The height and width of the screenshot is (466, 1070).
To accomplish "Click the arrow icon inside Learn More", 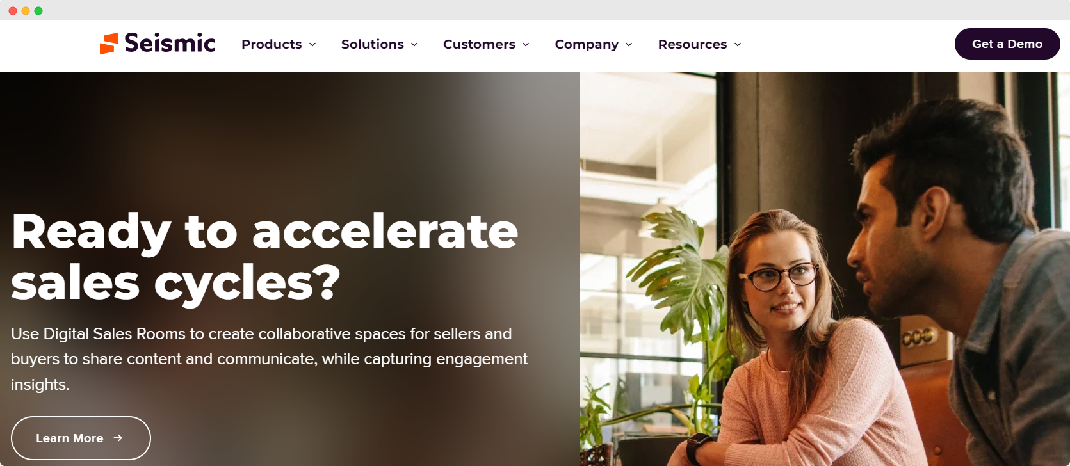I will point(119,438).
